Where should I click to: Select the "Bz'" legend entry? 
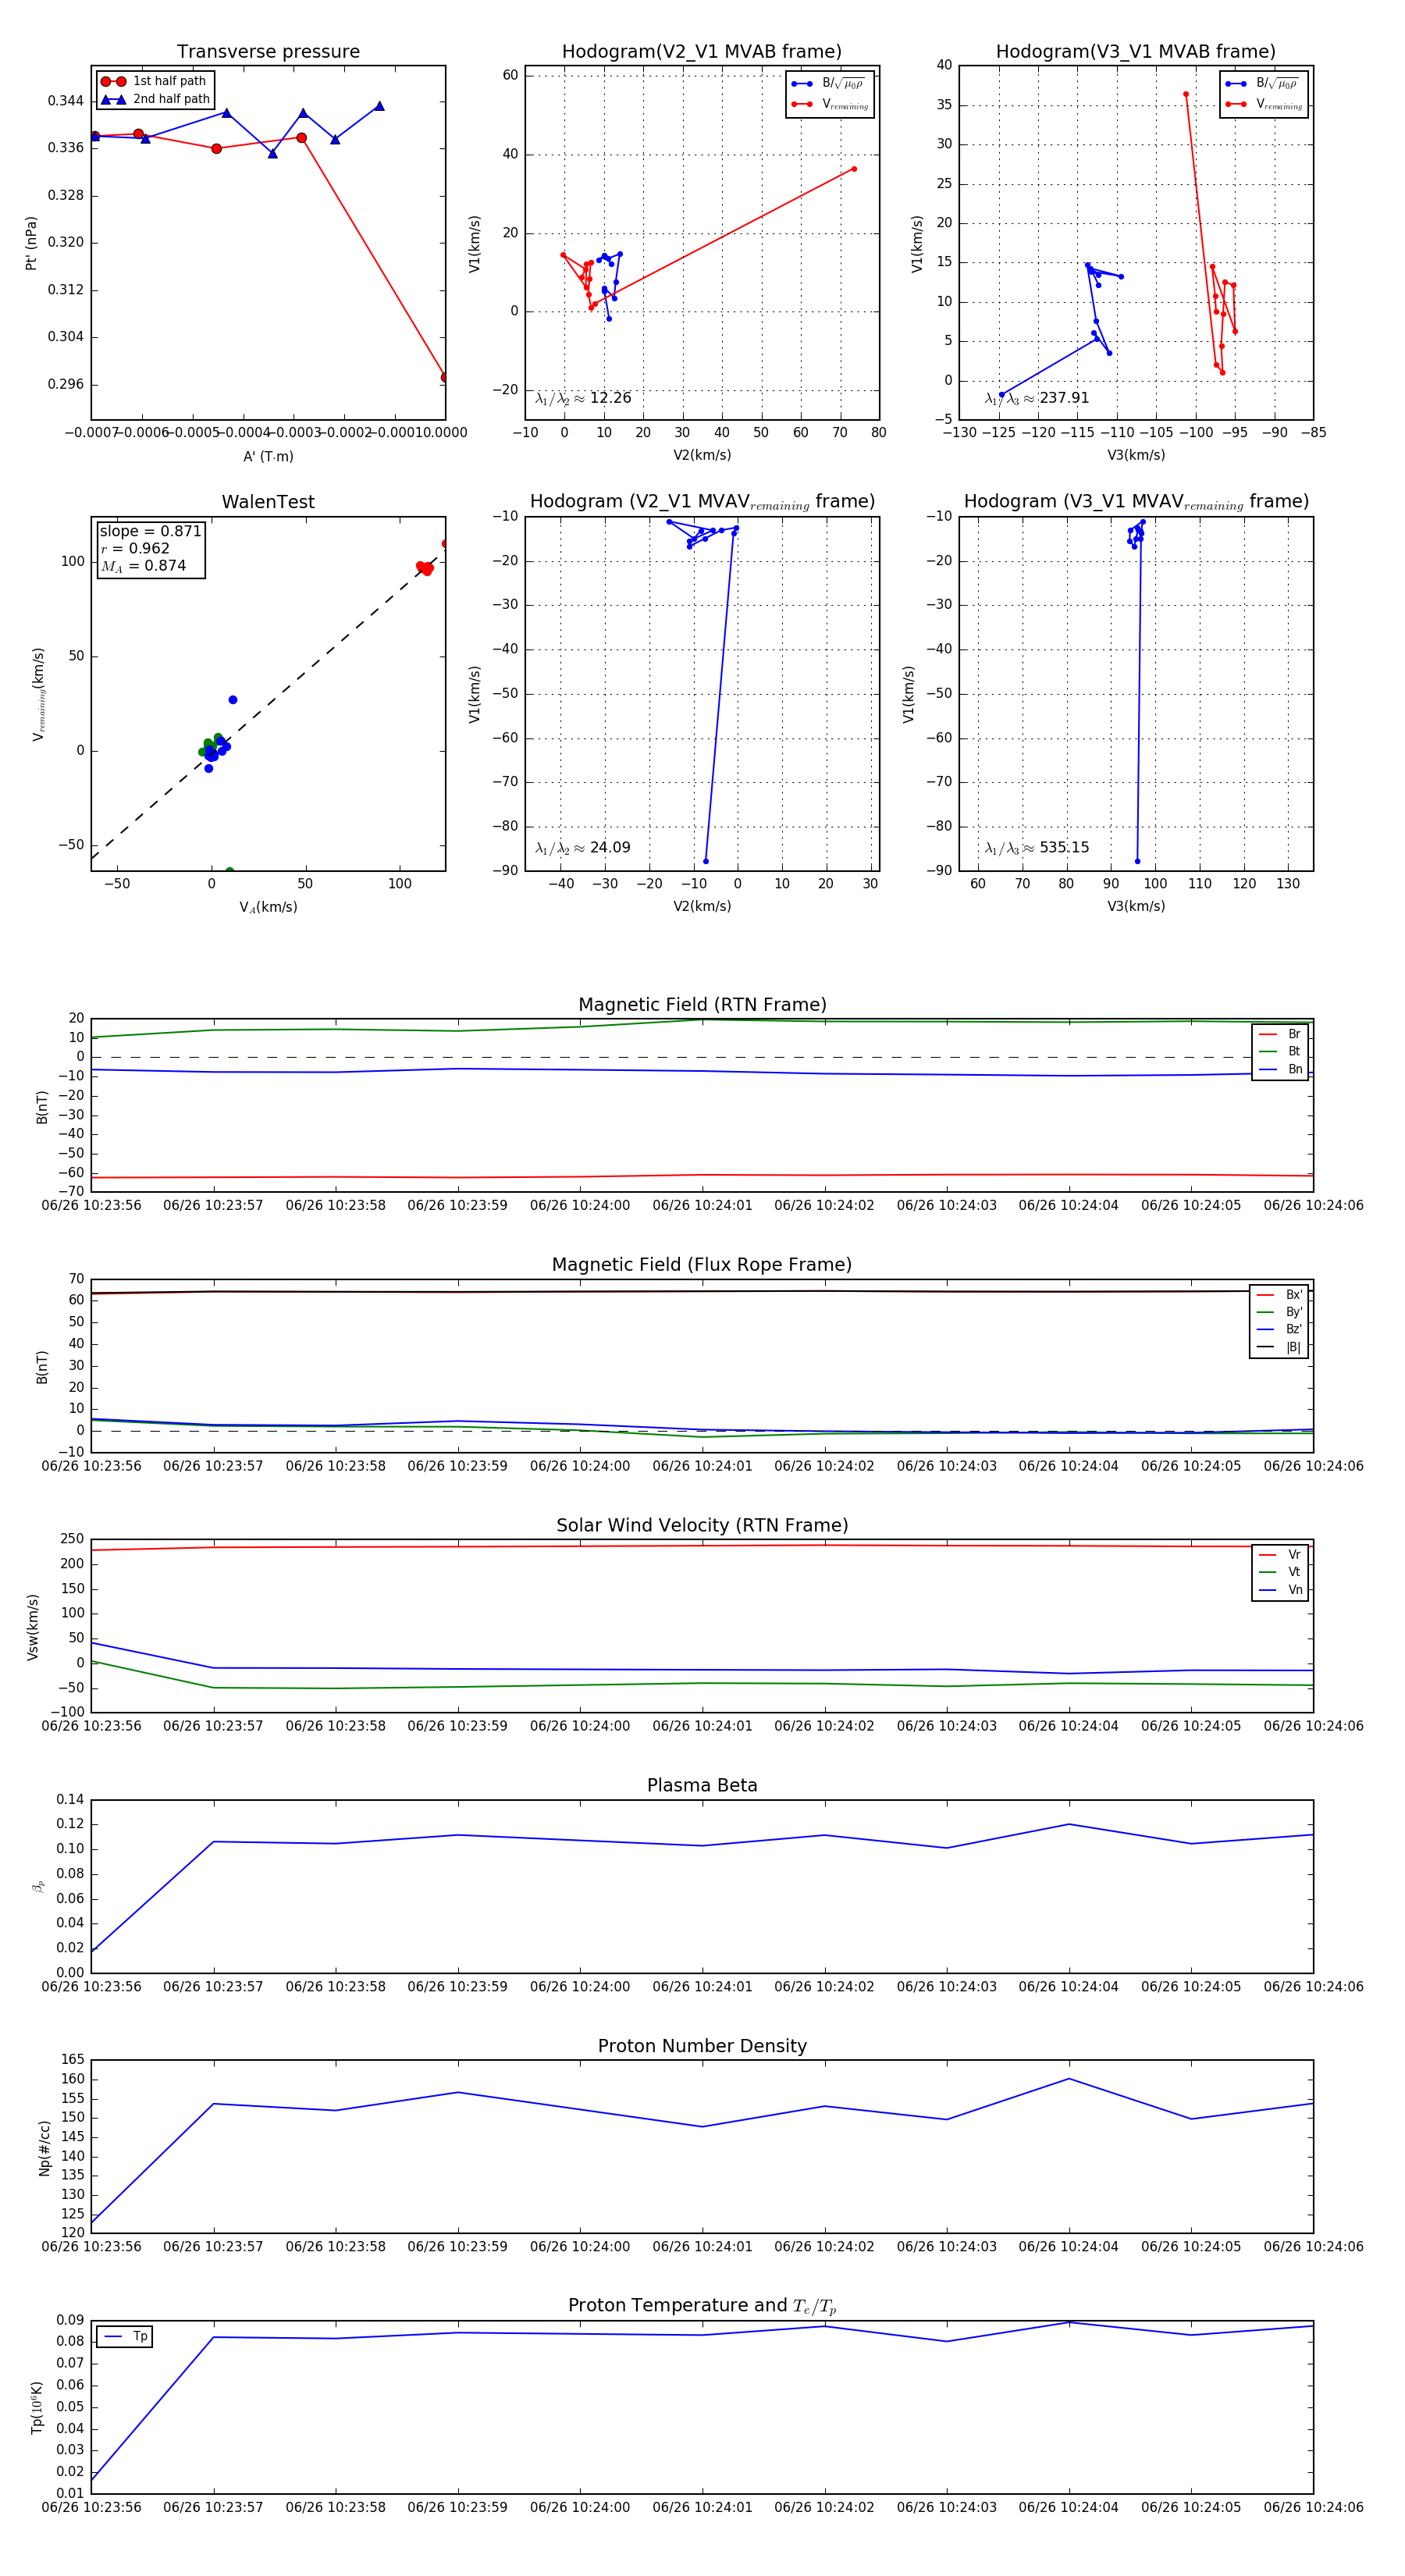(1280, 1329)
